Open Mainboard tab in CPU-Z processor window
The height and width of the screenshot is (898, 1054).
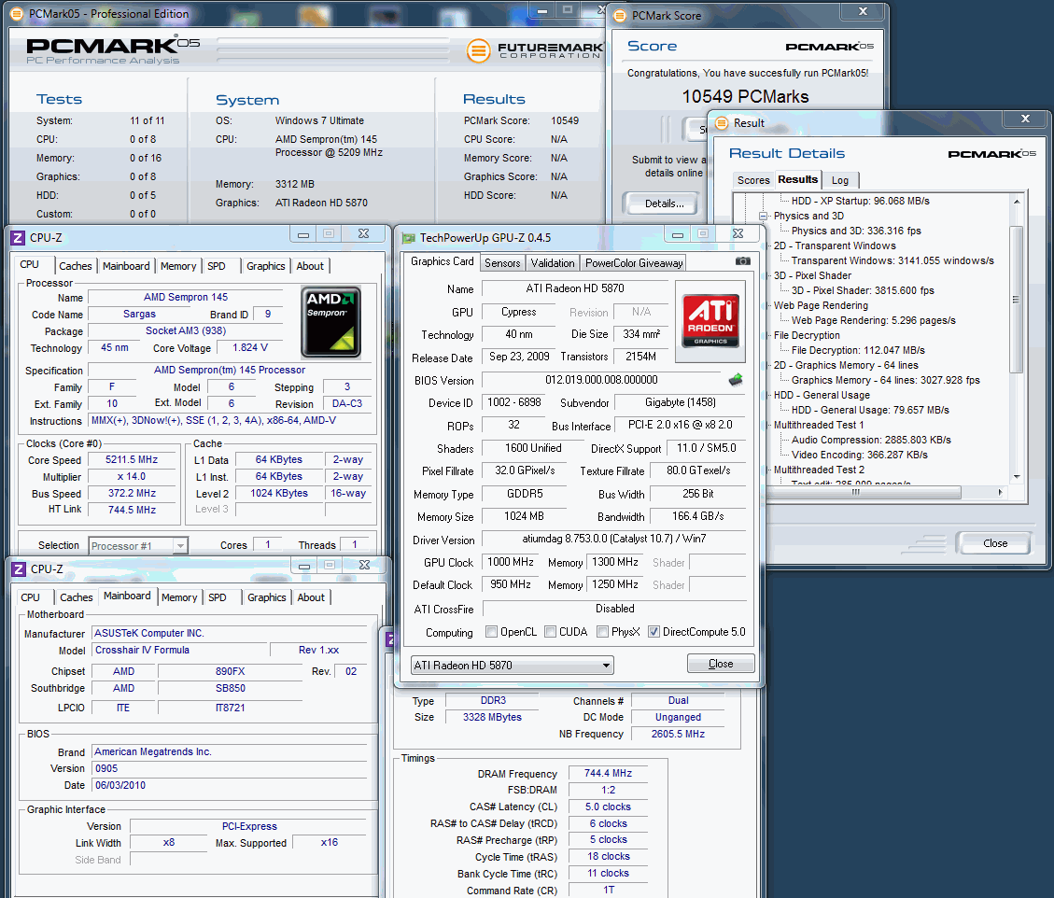pos(126,266)
